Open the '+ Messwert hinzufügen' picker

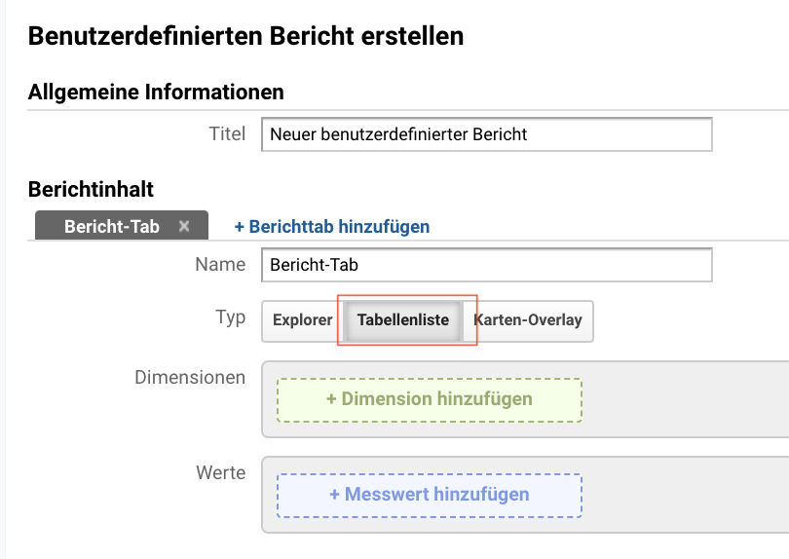pyautogui.click(x=430, y=495)
